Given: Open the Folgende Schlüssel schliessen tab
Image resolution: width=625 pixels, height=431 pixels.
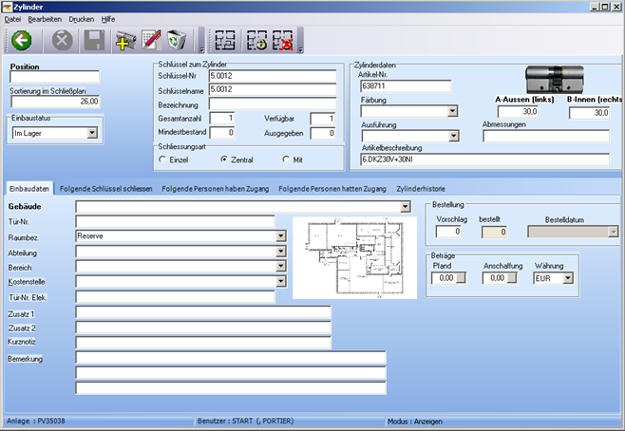Looking at the screenshot, I should coord(104,189).
